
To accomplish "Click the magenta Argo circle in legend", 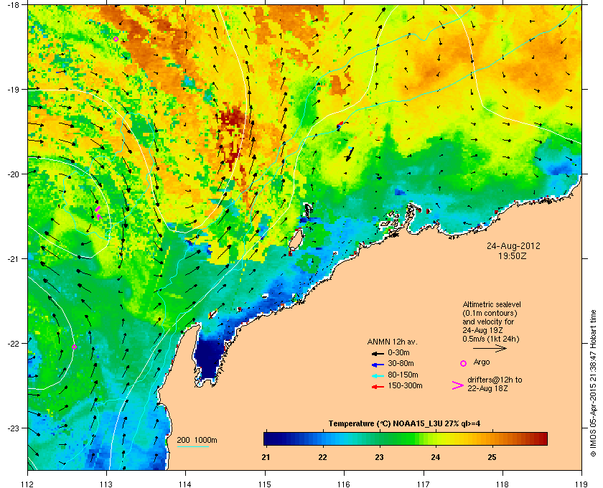I will click(464, 363).
